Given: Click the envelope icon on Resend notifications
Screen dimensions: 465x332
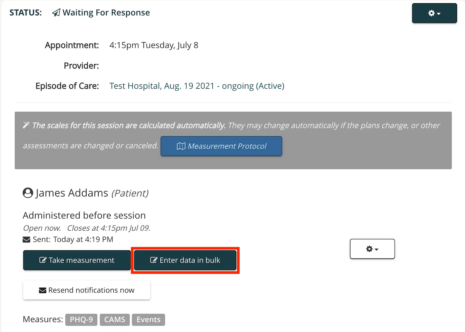Looking at the screenshot, I should point(42,290).
